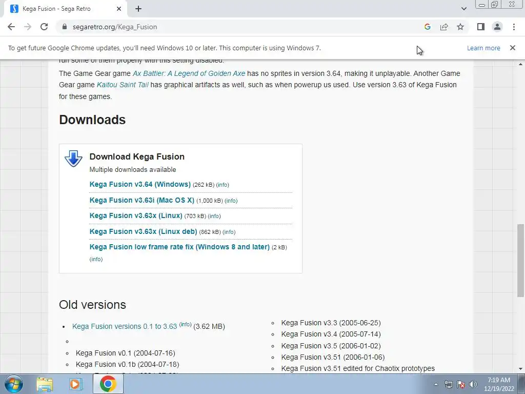Open info link under low frame rate fix
Image resolution: width=525 pixels, height=394 pixels.
[x=96, y=259]
